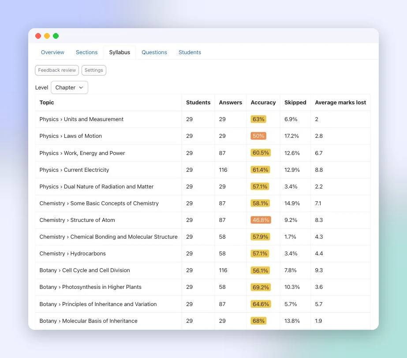The image size is (407, 358).
Task: Select Physics › Laws of Motion topic
Action: [71, 136]
